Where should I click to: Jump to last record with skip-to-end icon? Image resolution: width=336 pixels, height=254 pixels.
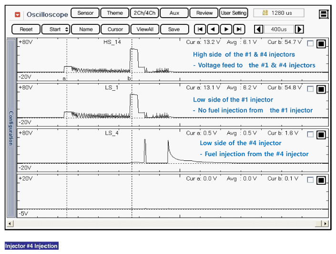pyautogui.click(x=239, y=29)
